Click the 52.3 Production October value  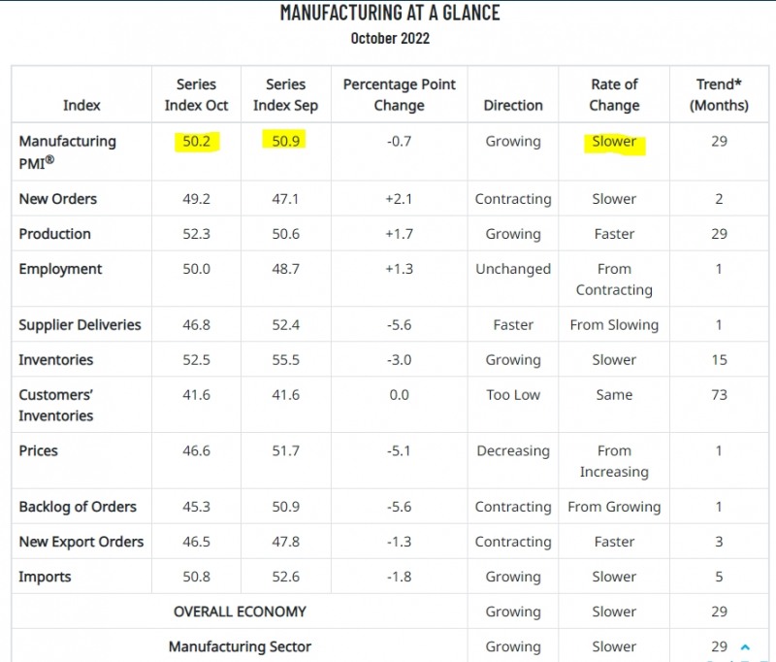[197, 234]
